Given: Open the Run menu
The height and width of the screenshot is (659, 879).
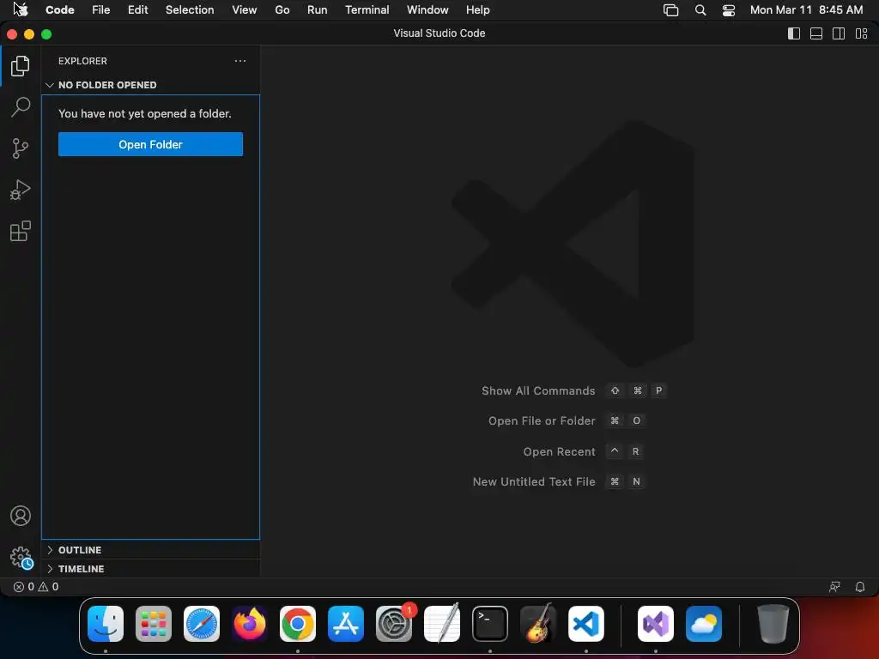Looking at the screenshot, I should tap(318, 10).
